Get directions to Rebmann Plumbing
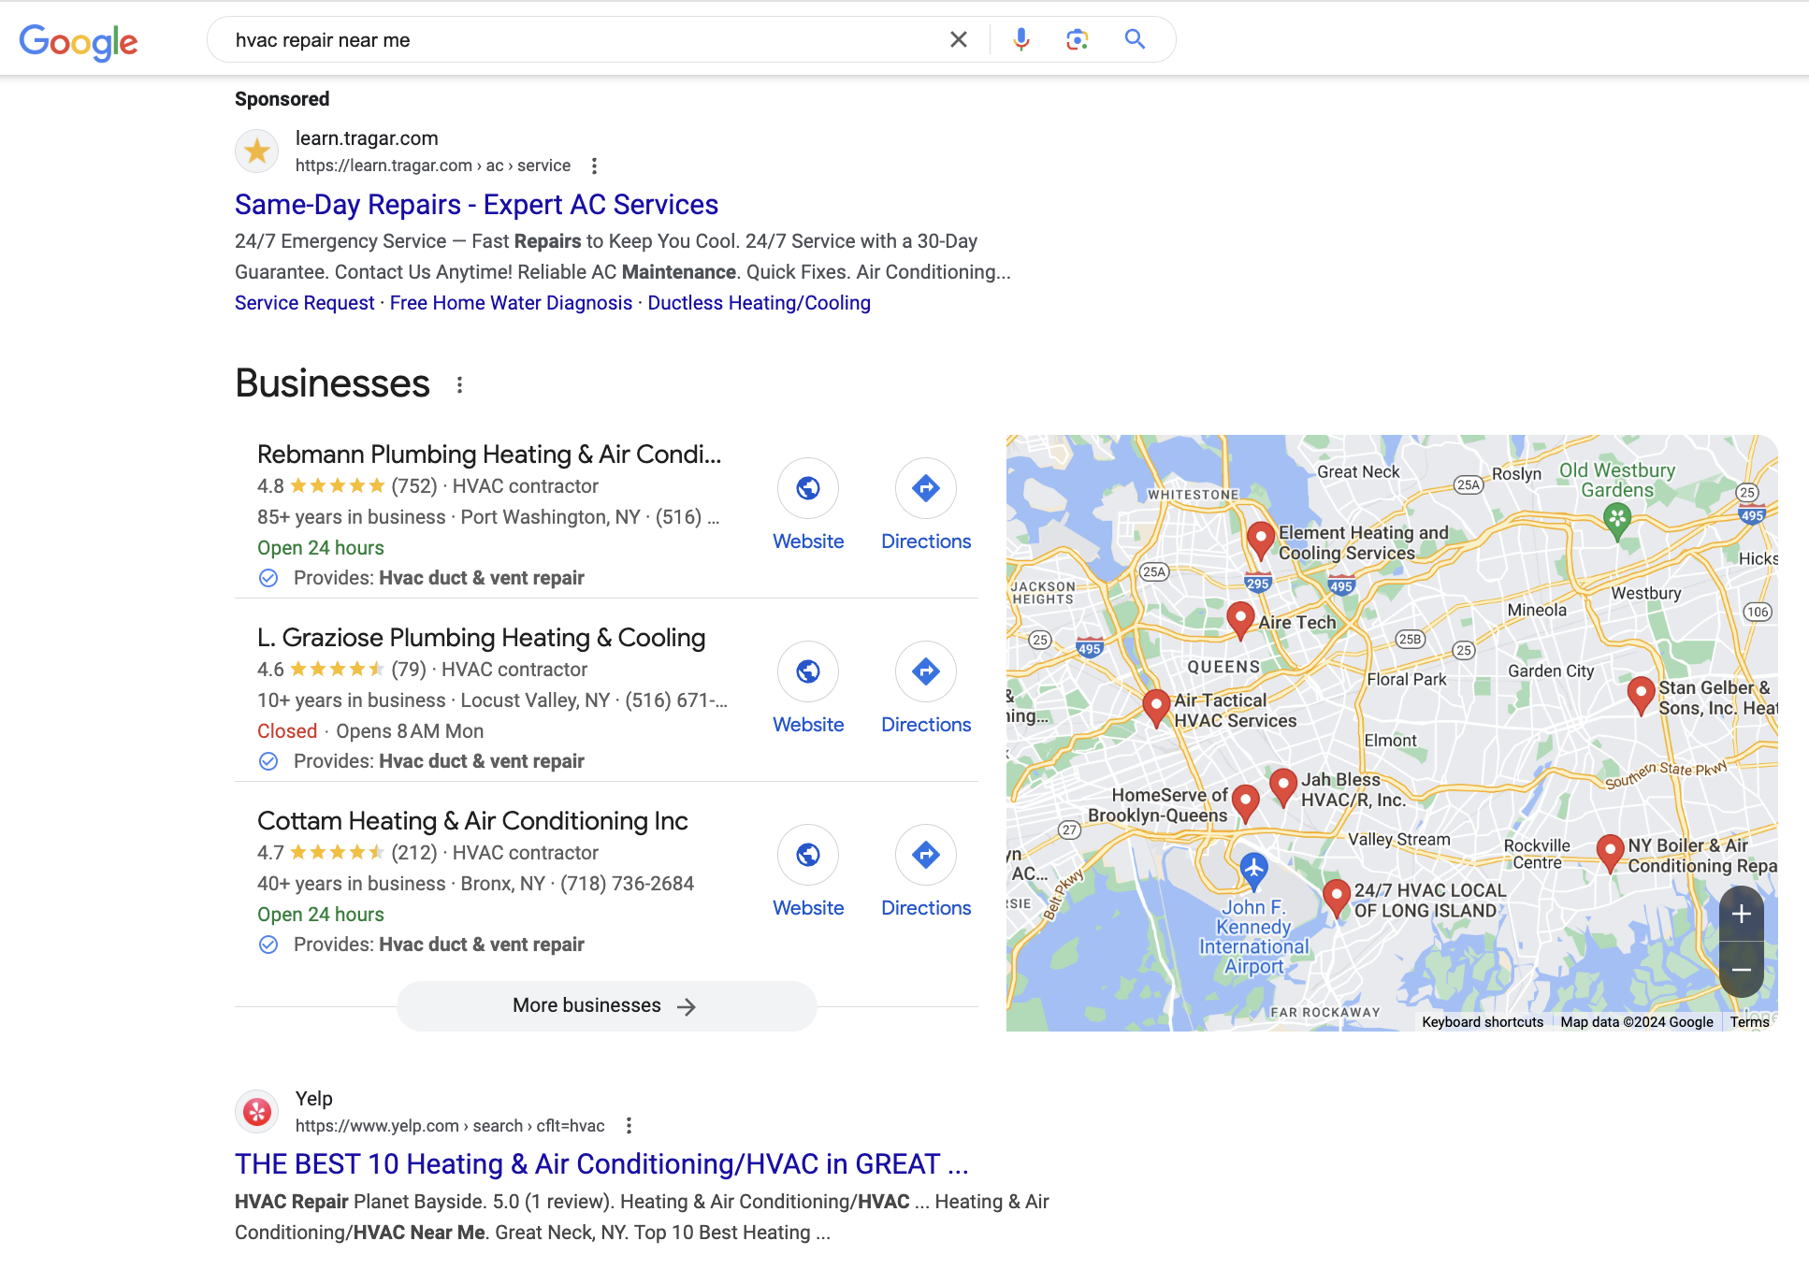 tap(926, 488)
